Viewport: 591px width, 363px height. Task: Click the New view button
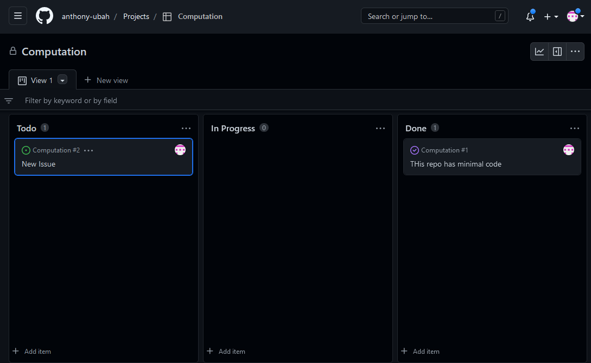point(106,80)
